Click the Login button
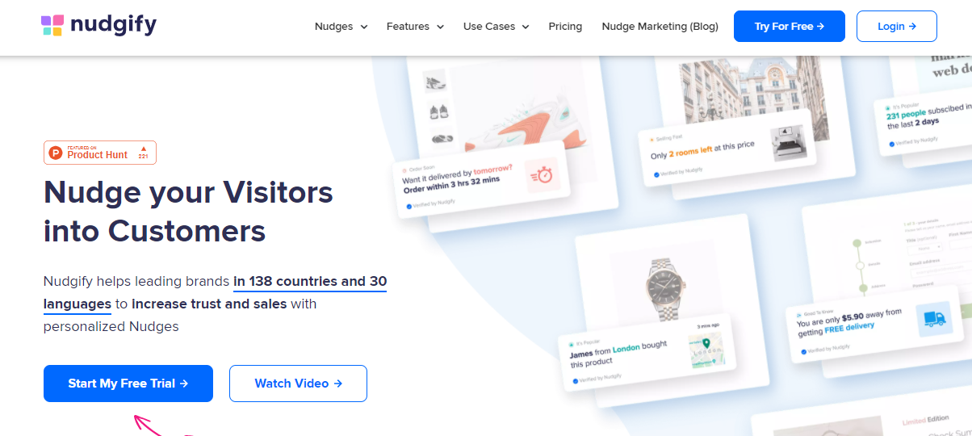The width and height of the screenshot is (972, 436). pos(896,26)
